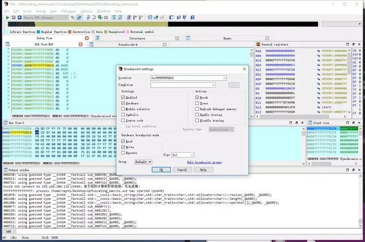Click Cancel in Breakpoint settings
This screenshot has height=242, width=365.
coord(182,170)
